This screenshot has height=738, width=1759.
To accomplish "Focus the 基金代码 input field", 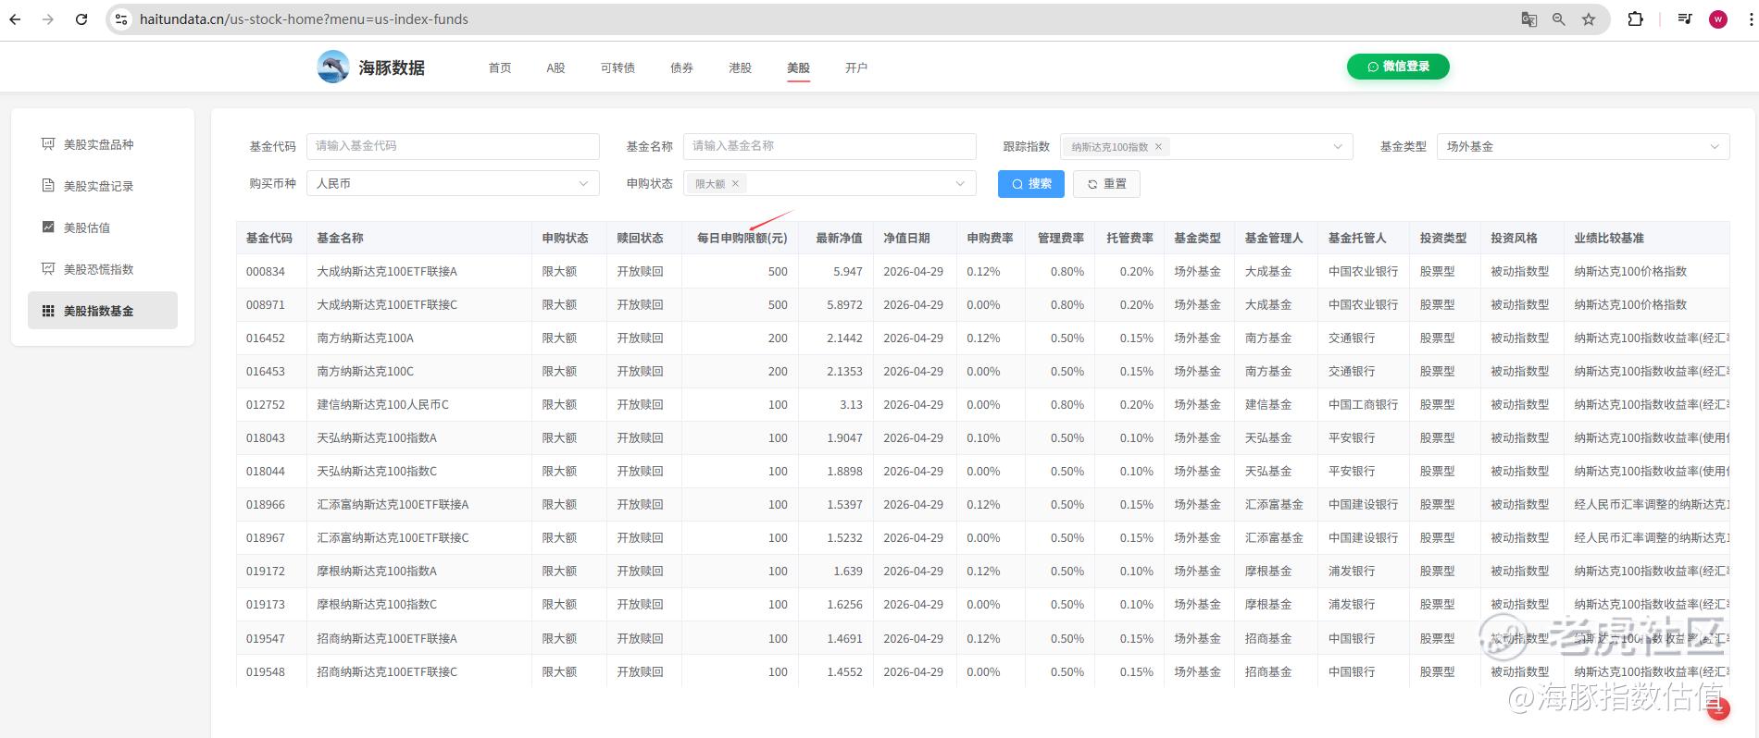I will point(453,146).
